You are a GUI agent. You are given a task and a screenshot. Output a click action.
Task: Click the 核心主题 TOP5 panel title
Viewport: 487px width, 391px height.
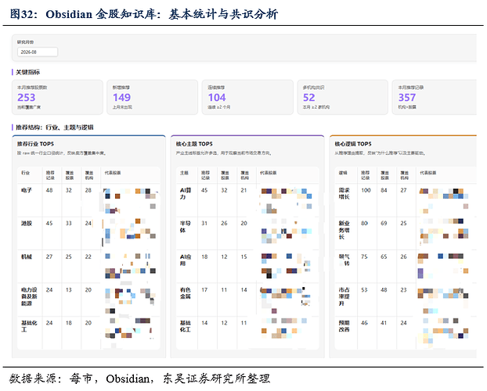point(194,144)
